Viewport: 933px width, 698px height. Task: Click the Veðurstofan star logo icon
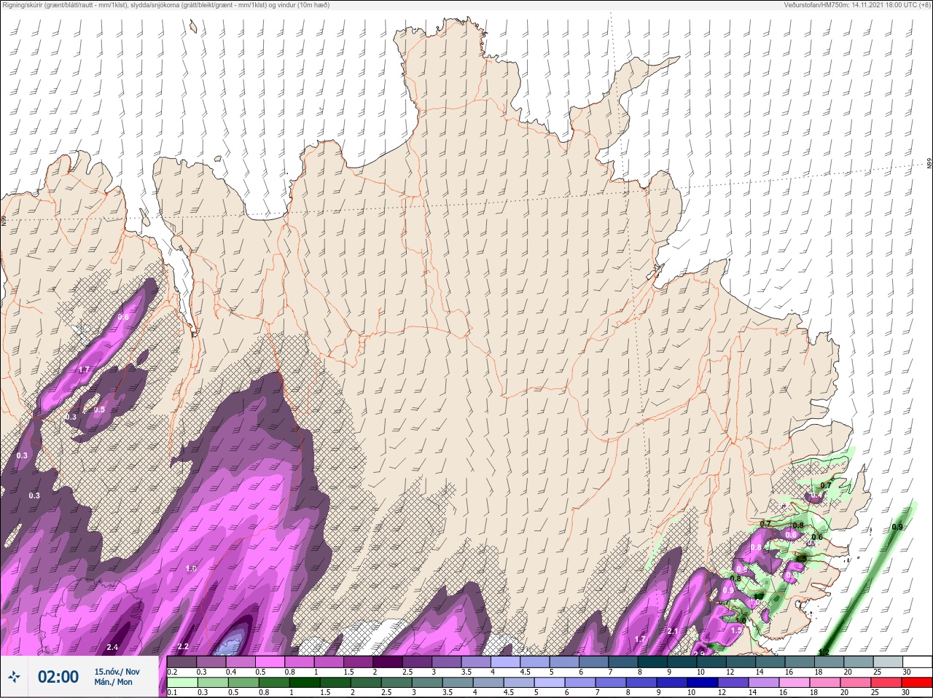pyautogui.click(x=15, y=677)
